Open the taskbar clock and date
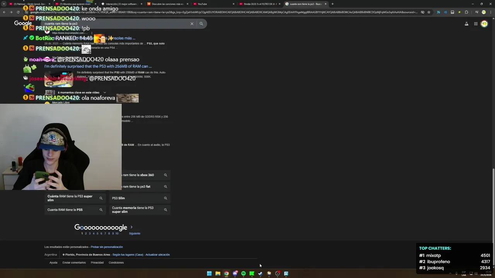Viewport: 495px width, 278px height. point(486,273)
